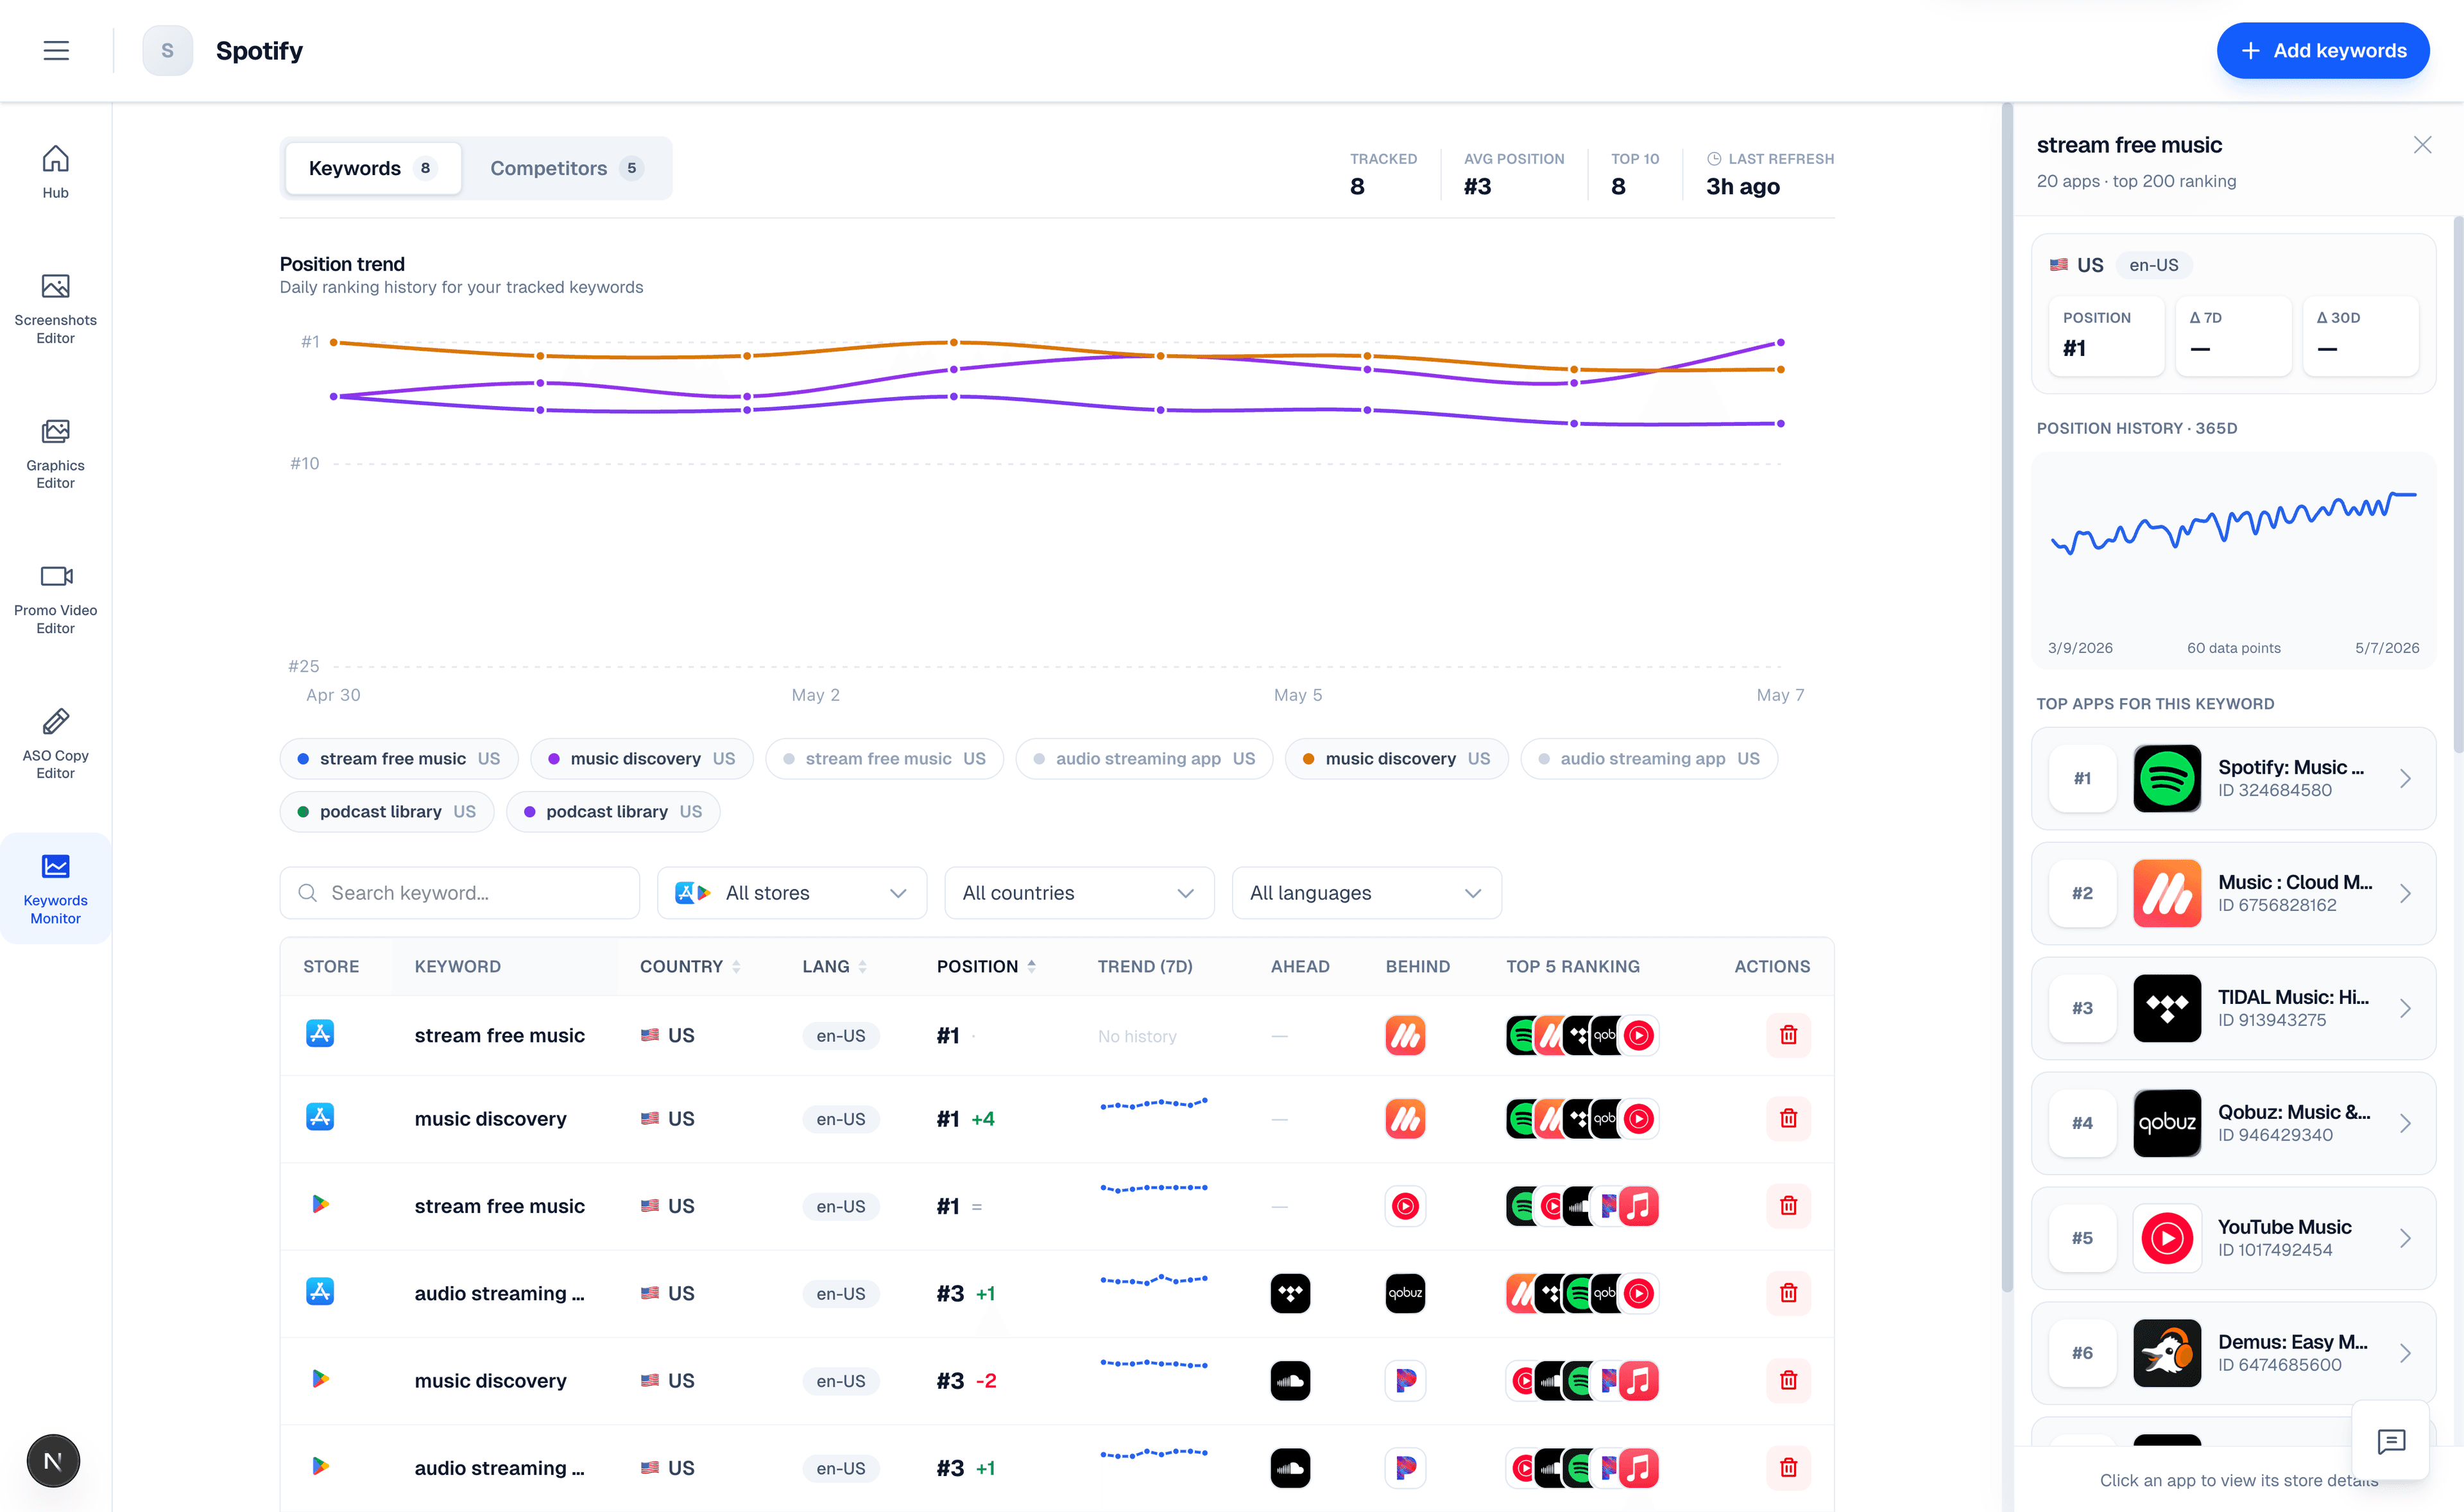Click the AVG POSITION #3 stat

pos(1513,174)
